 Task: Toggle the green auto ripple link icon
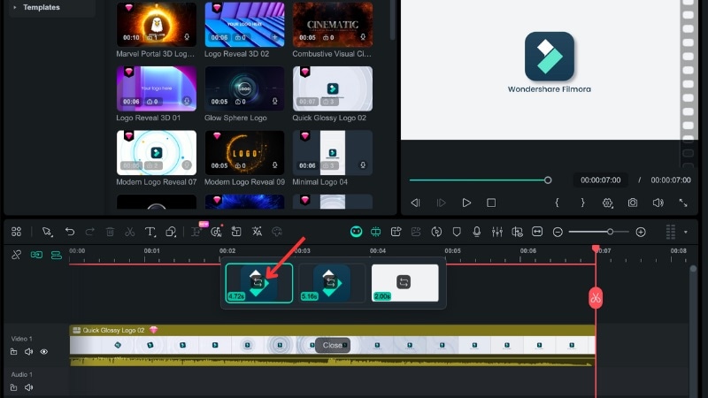tap(36, 255)
